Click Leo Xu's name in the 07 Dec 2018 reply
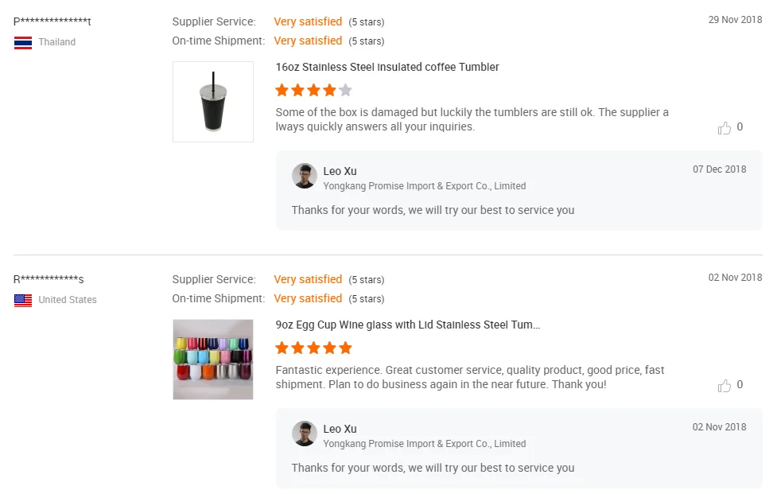Screen dimensions: 773x494 coord(340,171)
